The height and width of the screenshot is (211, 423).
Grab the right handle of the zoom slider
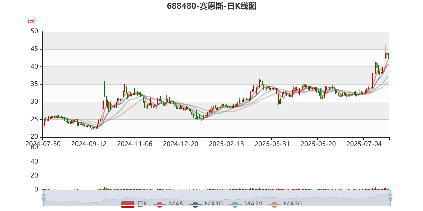390,198
